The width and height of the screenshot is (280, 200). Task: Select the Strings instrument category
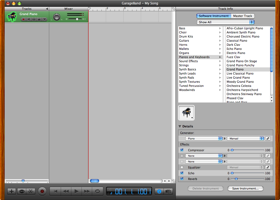(184, 65)
